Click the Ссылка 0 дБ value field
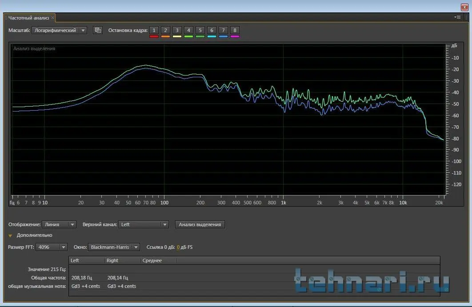 point(178,247)
